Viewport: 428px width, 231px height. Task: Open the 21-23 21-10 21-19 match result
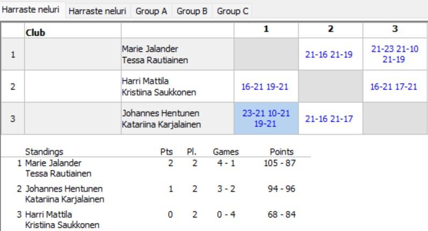point(395,54)
